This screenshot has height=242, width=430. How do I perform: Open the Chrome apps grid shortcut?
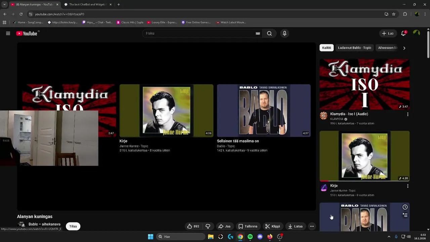pyautogui.click(x=4, y=23)
